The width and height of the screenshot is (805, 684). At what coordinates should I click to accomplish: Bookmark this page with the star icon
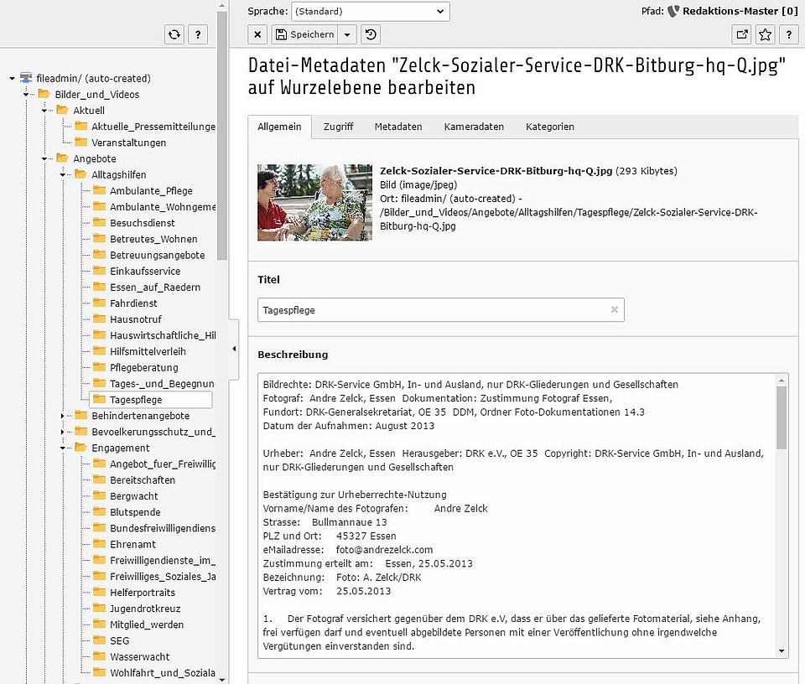pos(765,34)
